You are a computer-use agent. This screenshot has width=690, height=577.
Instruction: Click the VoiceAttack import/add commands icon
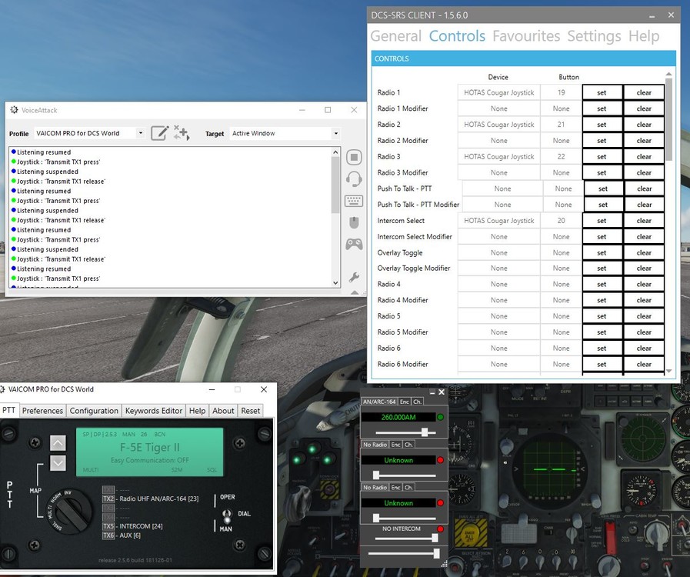(x=182, y=132)
